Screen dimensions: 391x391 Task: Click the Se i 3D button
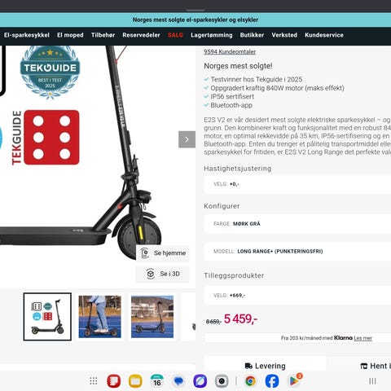click(163, 274)
